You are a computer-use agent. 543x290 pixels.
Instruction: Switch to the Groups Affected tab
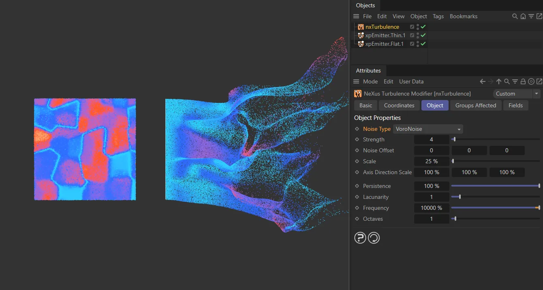(x=476, y=105)
